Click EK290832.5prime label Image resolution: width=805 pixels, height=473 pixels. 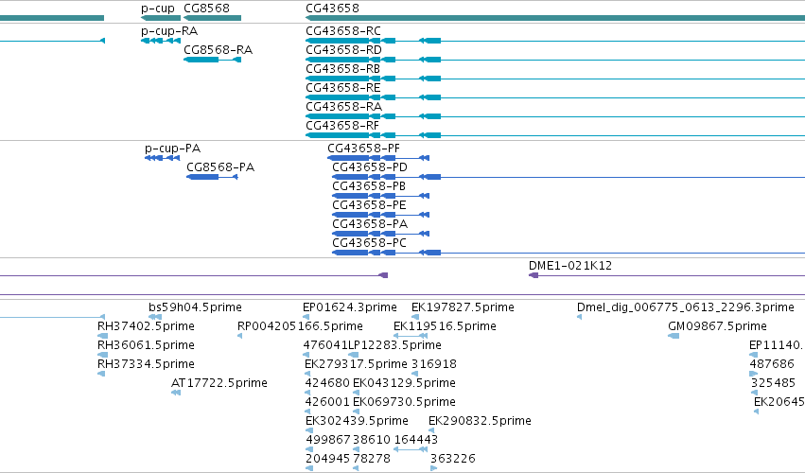tap(480, 421)
